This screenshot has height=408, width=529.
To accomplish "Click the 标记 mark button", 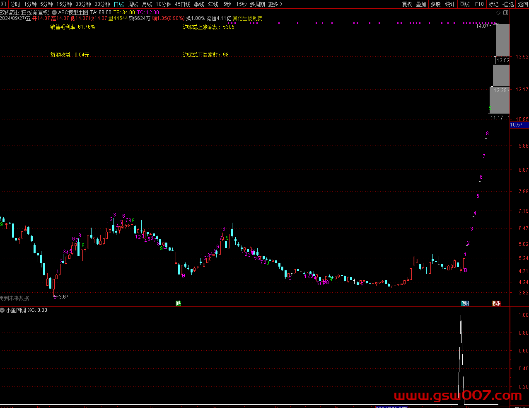I will coord(494,4).
